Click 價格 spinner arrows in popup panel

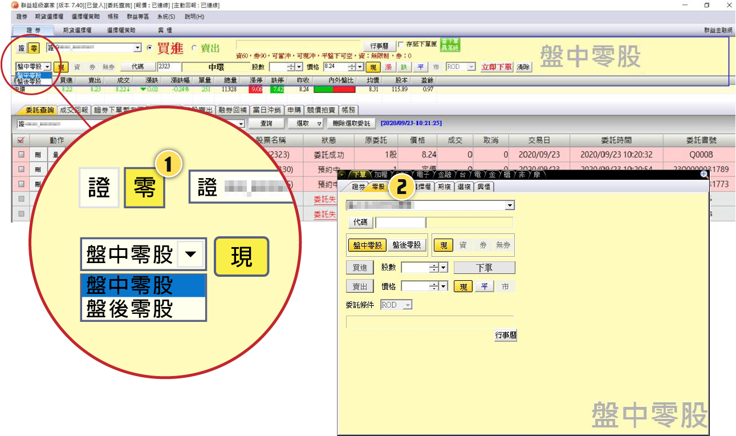click(x=435, y=286)
